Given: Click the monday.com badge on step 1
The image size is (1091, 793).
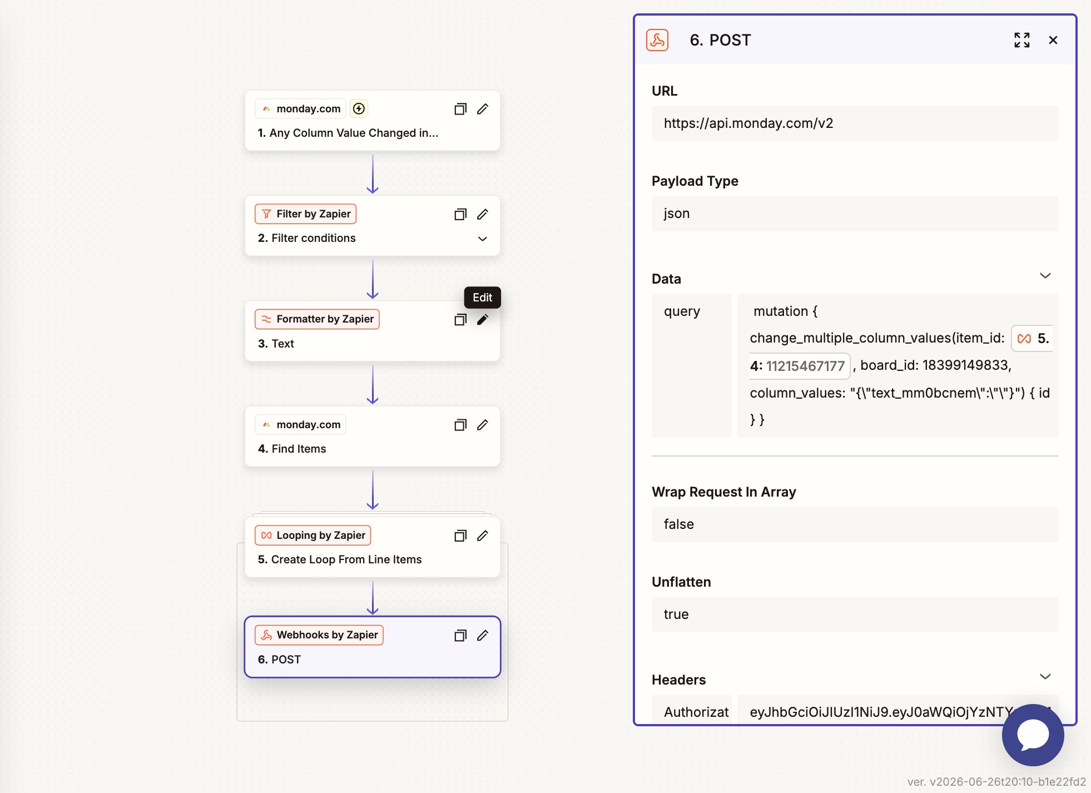Looking at the screenshot, I should (301, 108).
